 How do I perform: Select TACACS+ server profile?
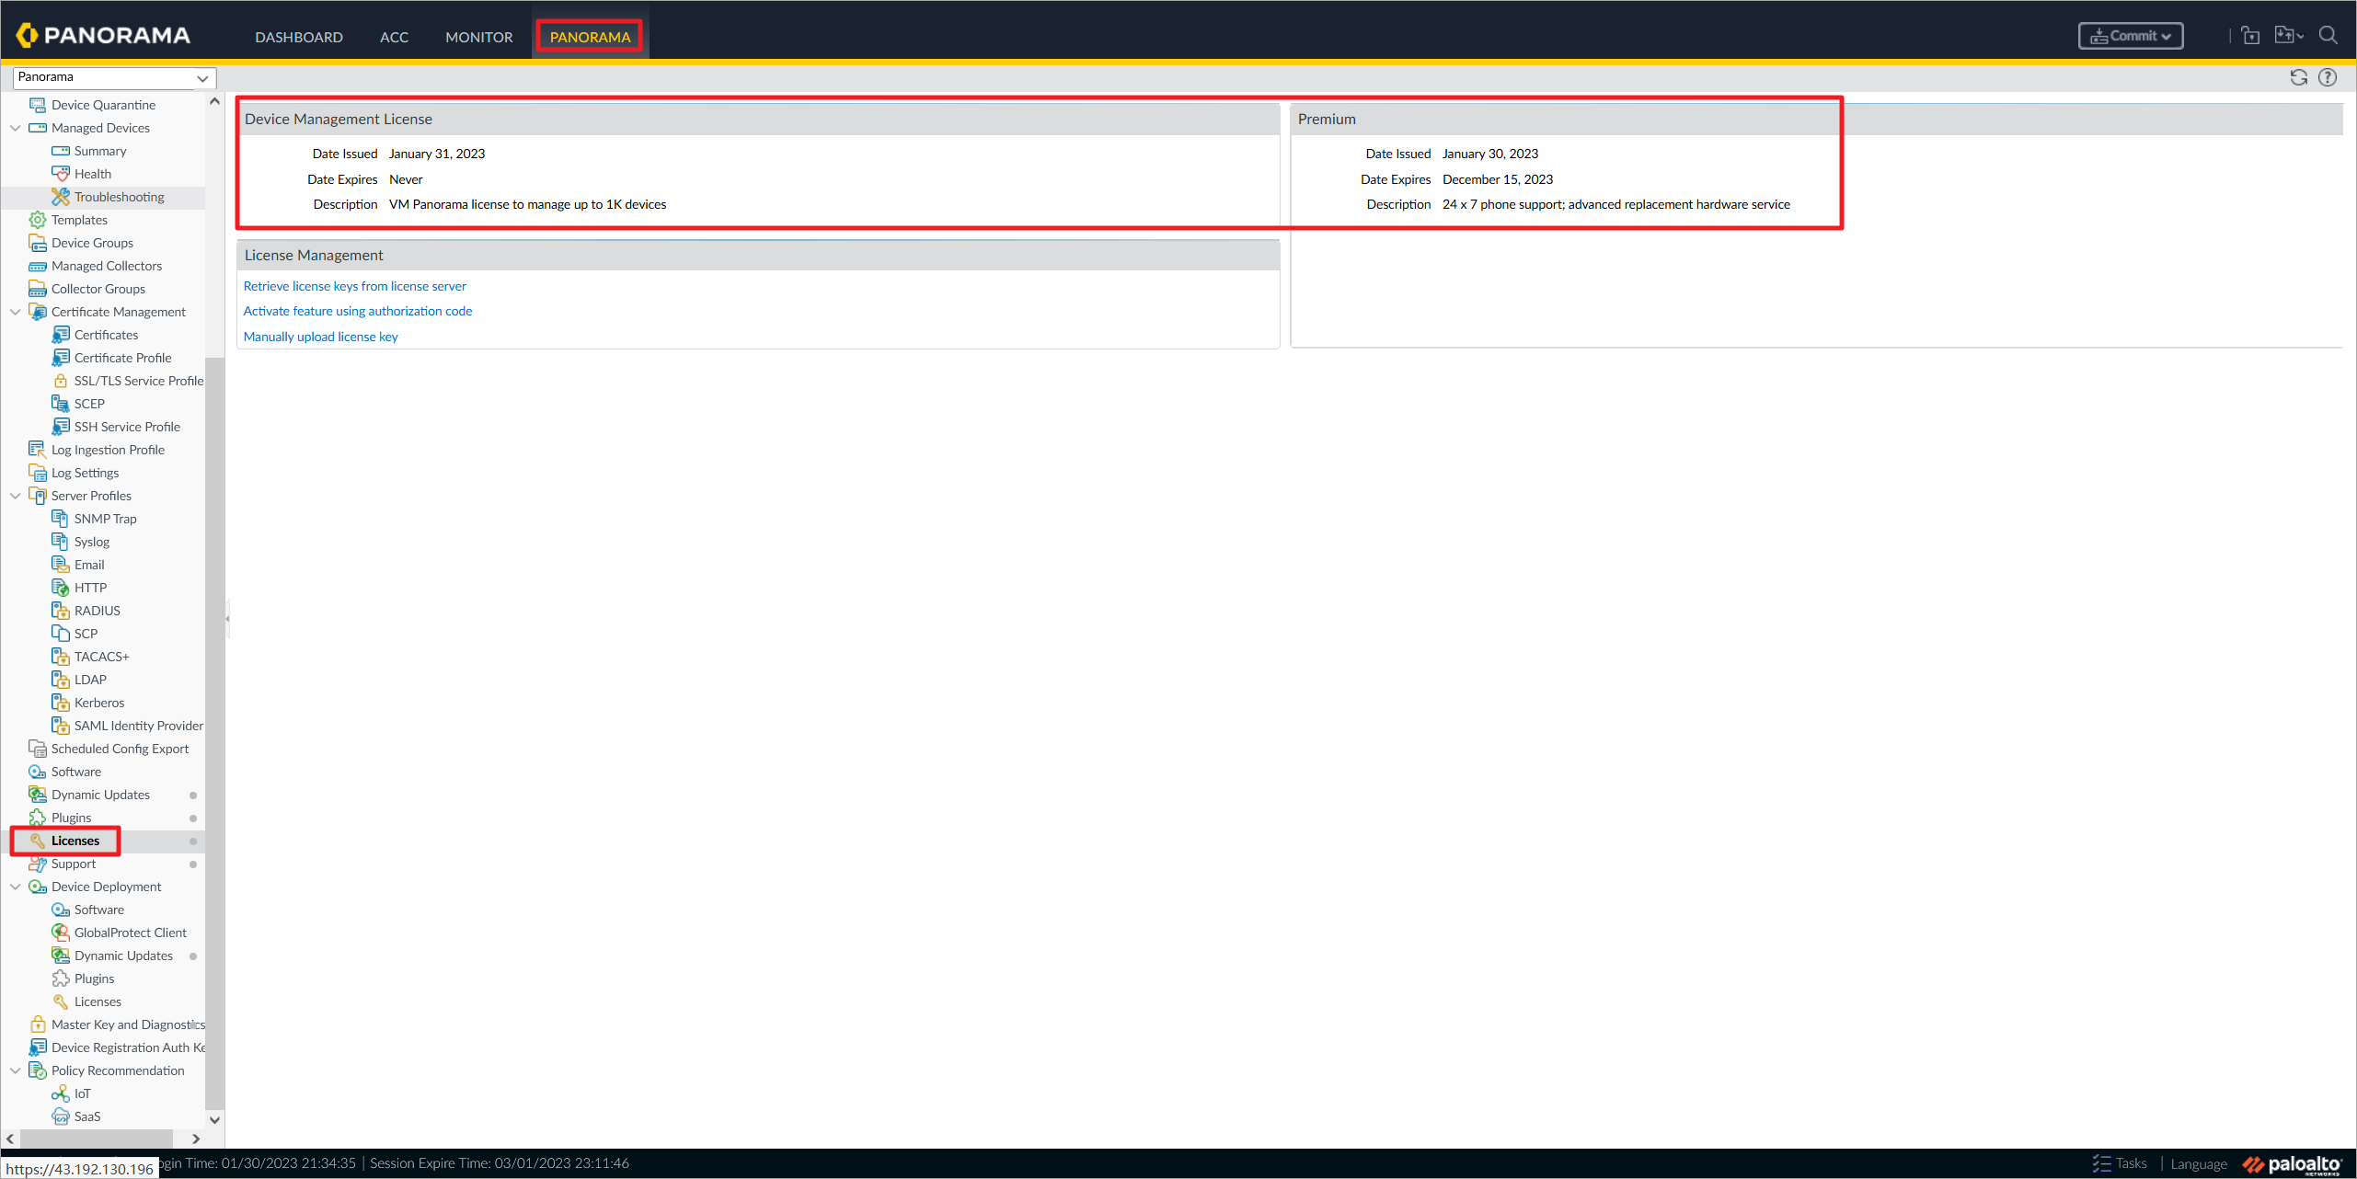tap(101, 657)
